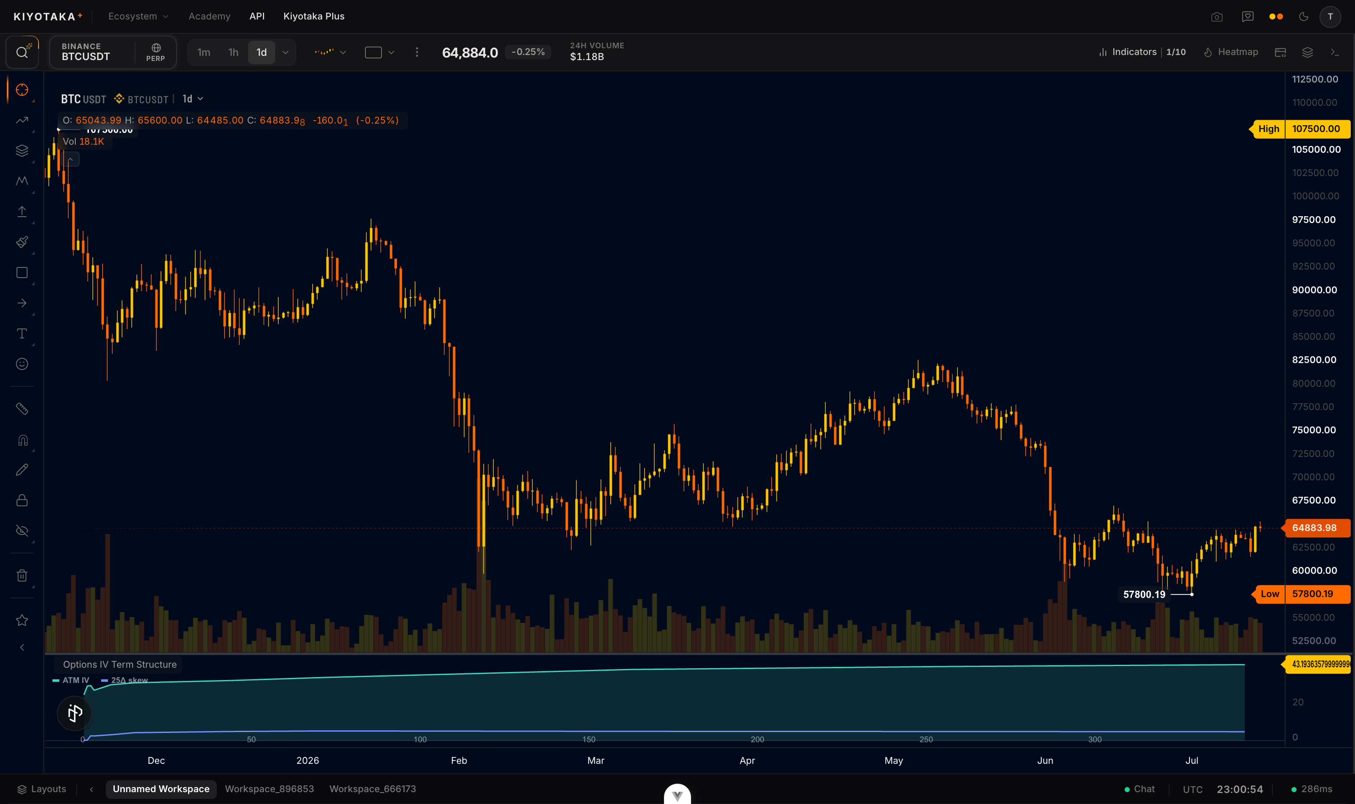Viewport: 1355px width, 804px height.
Task: Expand the timeframe list chevron
Action: click(x=286, y=52)
